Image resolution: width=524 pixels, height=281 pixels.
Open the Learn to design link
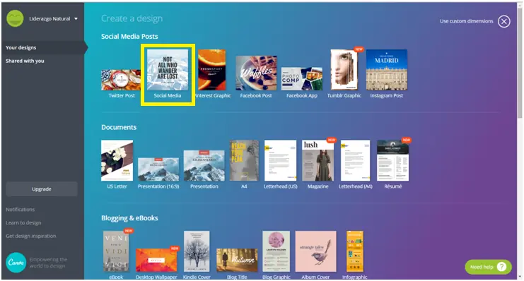click(x=23, y=222)
